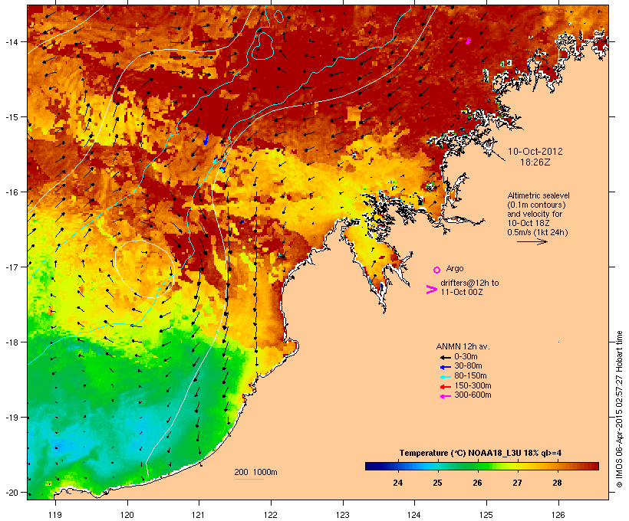The height and width of the screenshot is (521, 629).
Task: Click the cyan 200 1000m depth line sample
Action: 249,479
